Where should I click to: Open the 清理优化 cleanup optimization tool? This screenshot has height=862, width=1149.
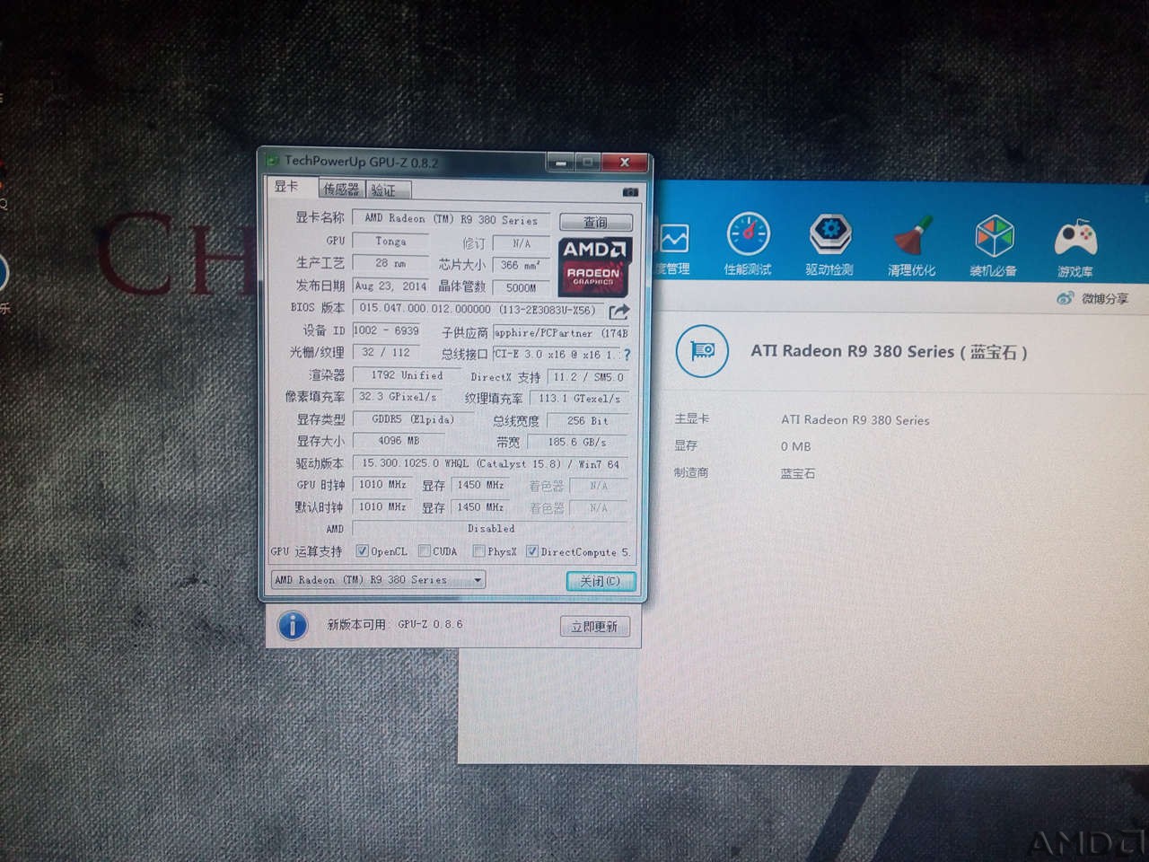point(911,243)
